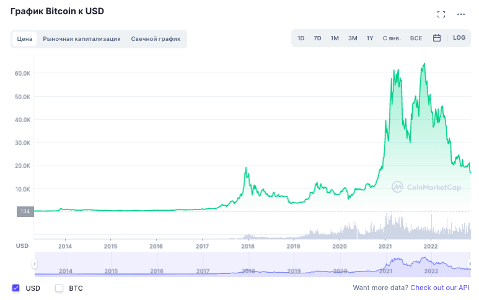Uncheck the USD checkbox

[15, 288]
